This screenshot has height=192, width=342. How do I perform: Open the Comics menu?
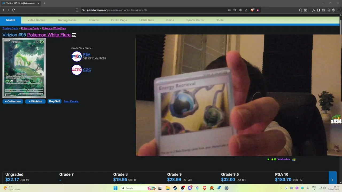coord(94,20)
